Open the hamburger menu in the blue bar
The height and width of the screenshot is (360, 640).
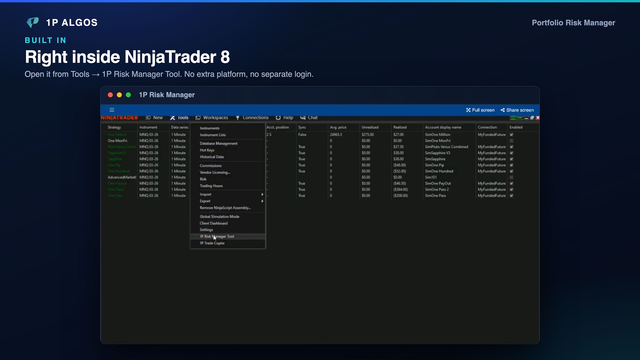point(112,110)
